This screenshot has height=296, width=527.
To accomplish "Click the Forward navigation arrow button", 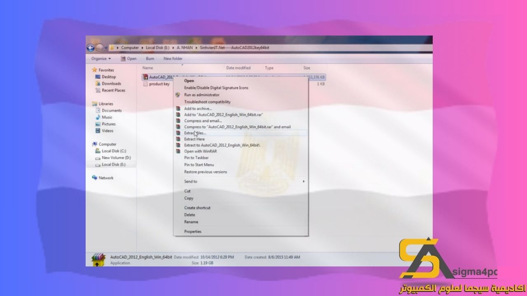I will [x=100, y=48].
